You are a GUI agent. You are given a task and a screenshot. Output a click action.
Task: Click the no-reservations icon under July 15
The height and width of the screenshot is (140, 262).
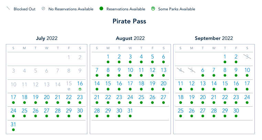pyautogui.click(x=69, y=89)
